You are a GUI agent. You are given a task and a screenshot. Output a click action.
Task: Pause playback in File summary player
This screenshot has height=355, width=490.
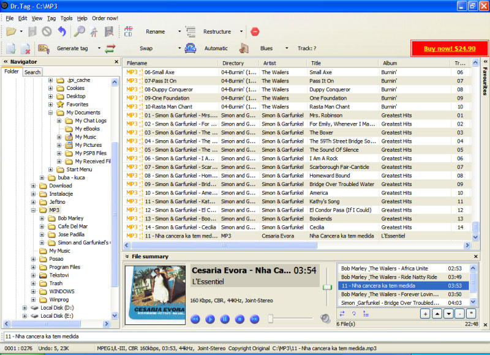click(225, 319)
